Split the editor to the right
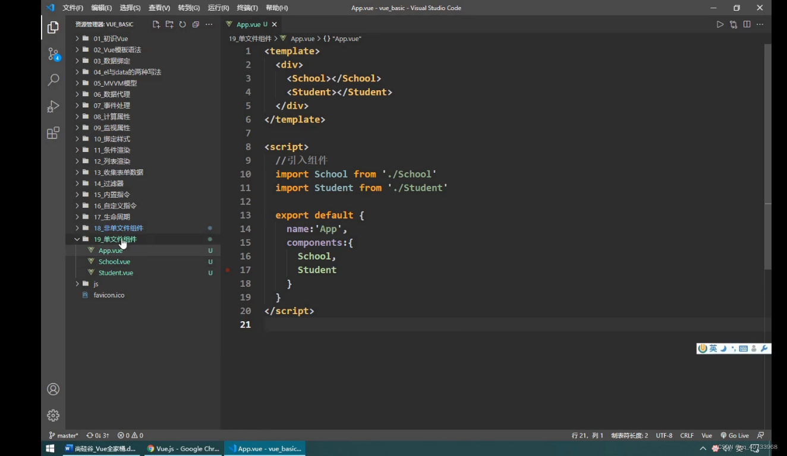 coord(747,24)
